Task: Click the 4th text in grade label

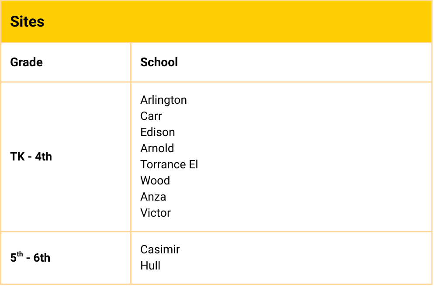Action: coord(43,157)
